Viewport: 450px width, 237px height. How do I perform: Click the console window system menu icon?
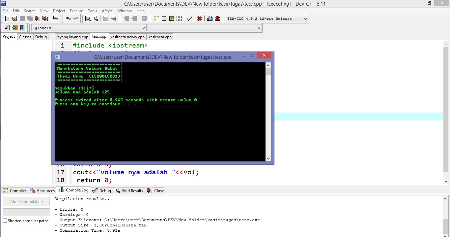coord(58,57)
